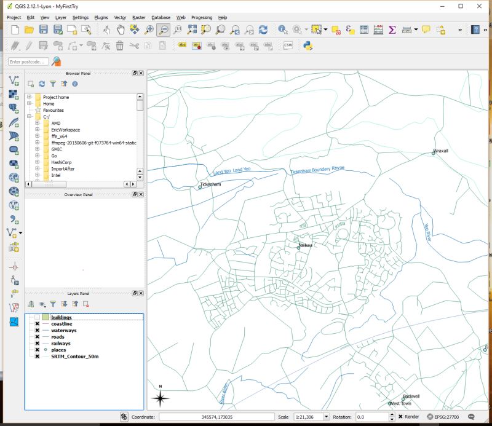The width and height of the screenshot is (492, 426).
Task: Expand the AMD folder in Browser Panel
Action: [x=37, y=122]
